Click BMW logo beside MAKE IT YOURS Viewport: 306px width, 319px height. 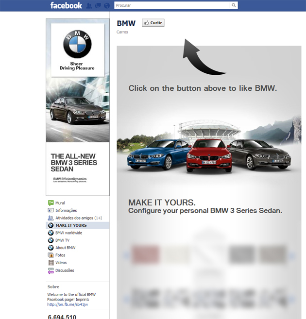tap(51, 225)
